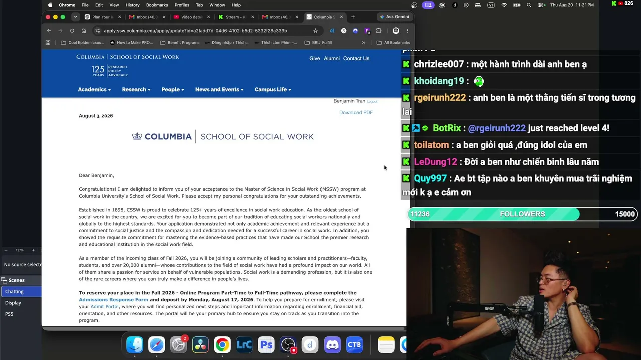This screenshot has width=641, height=360.
Task: Expand the Campus Life navigation dropdown
Action: [x=273, y=90]
